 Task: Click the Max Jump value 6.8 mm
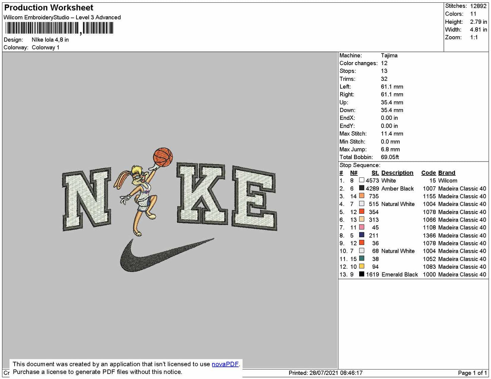[390, 149]
